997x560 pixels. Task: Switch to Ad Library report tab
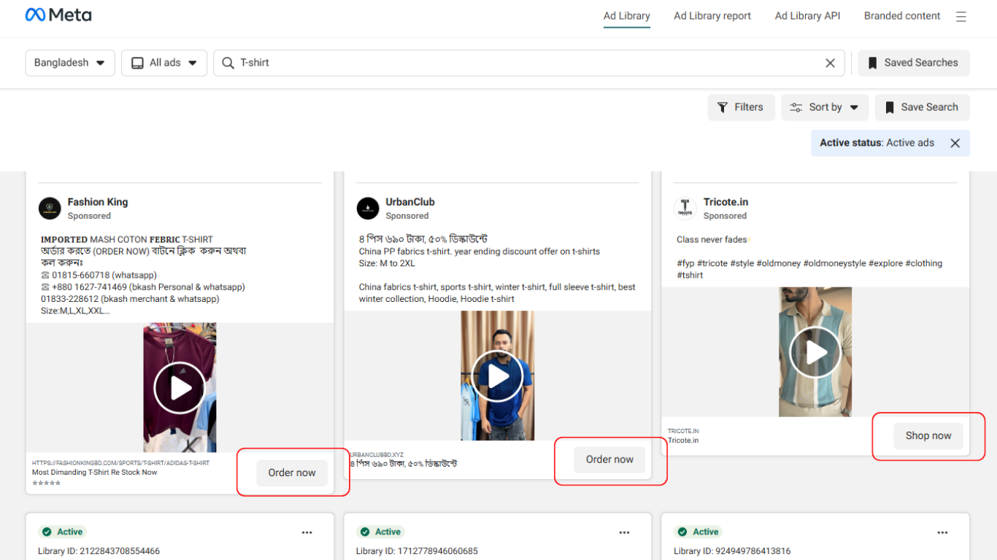pyautogui.click(x=712, y=16)
